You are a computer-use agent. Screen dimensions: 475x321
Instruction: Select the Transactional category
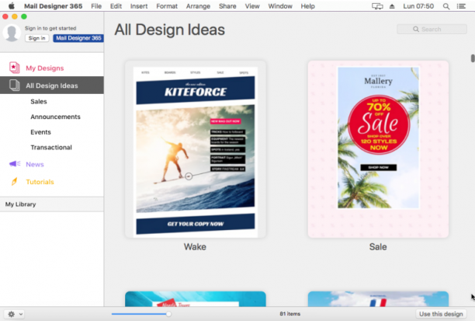click(x=51, y=148)
